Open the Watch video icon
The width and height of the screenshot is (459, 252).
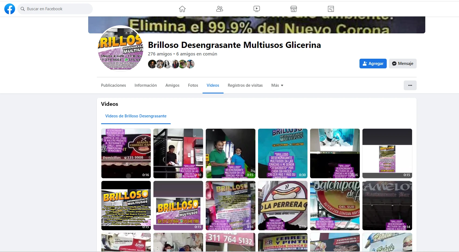tap(257, 9)
